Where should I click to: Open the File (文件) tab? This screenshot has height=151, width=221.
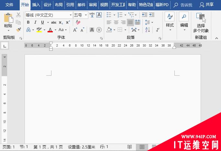(x=9, y=5)
